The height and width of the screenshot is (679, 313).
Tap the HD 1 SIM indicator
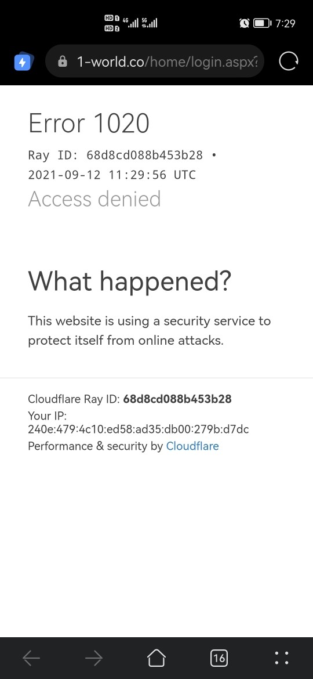(x=111, y=18)
